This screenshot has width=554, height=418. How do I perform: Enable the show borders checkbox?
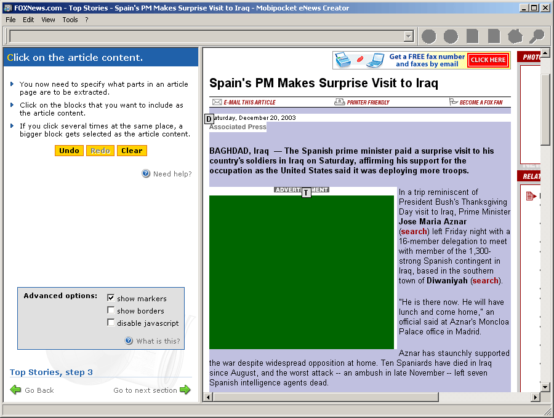[111, 310]
